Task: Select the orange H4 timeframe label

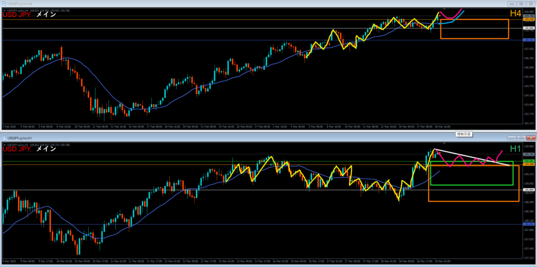Action: click(515, 13)
